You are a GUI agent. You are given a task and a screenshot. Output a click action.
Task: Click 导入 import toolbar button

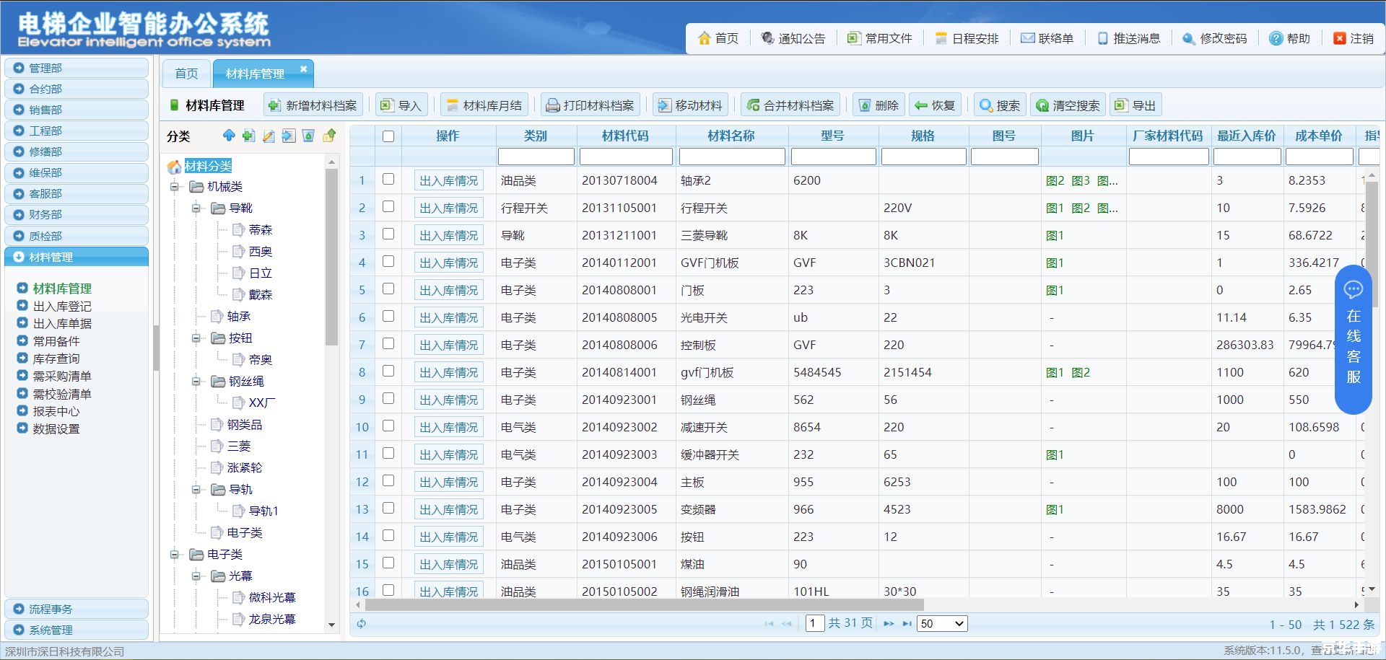point(401,105)
